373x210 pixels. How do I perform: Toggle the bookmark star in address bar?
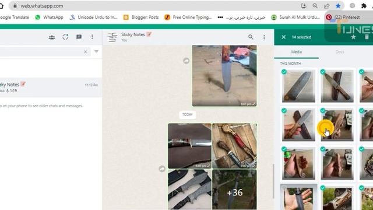coord(338,6)
